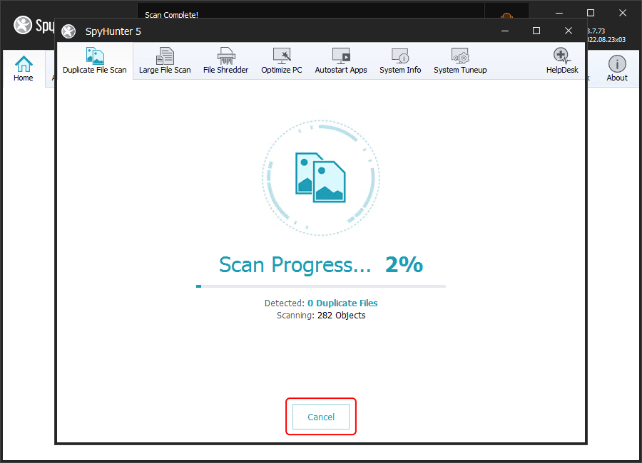This screenshot has width=642, height=463.
Task: Switch to the Duplicate File Scan tab
Action: 94,61
